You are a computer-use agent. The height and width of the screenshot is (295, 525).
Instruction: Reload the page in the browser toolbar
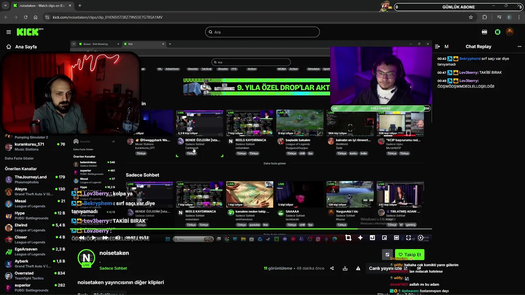(x=25, y=17)
